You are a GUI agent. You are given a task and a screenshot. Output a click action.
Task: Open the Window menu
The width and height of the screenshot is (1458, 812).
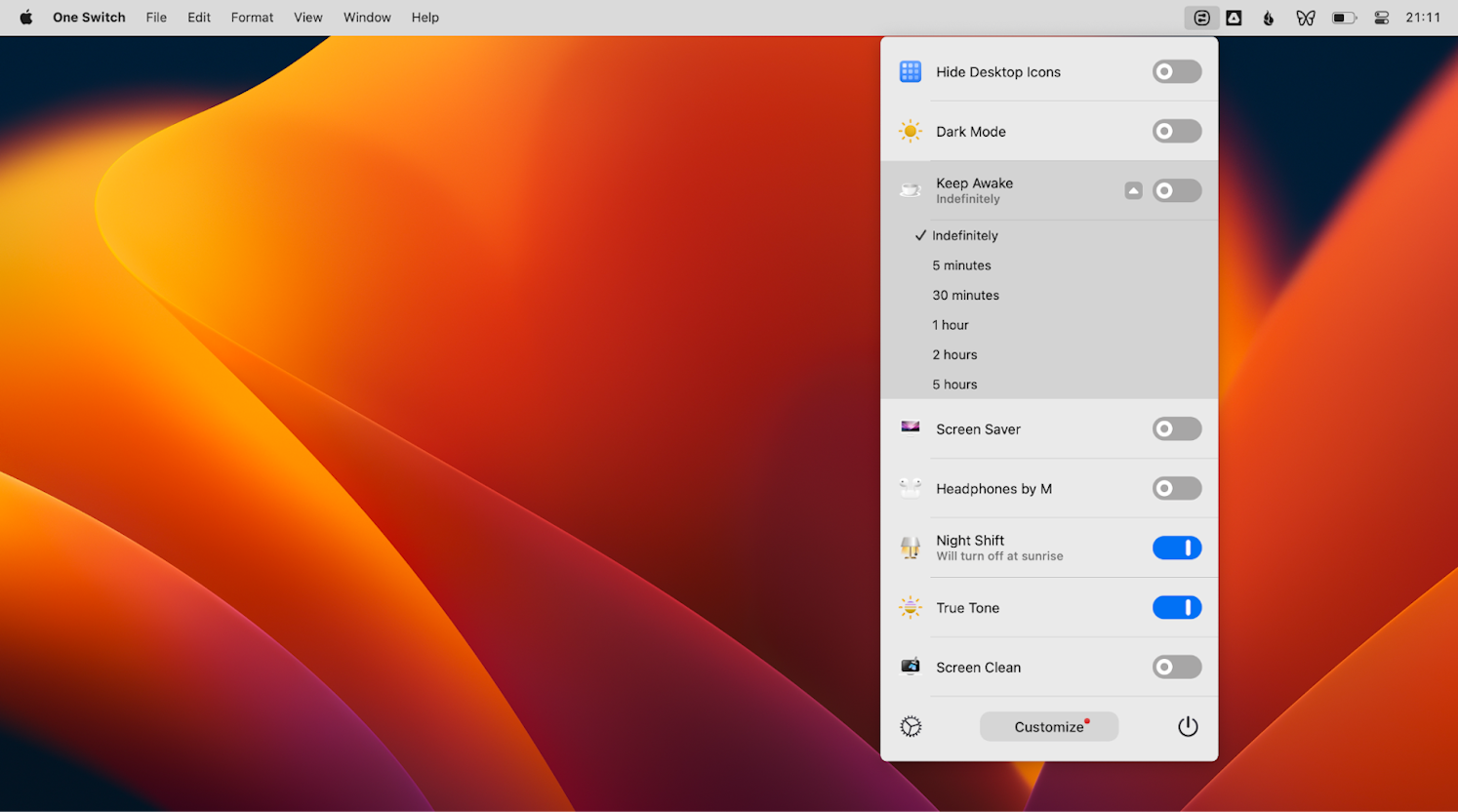(x=367, y=18)
